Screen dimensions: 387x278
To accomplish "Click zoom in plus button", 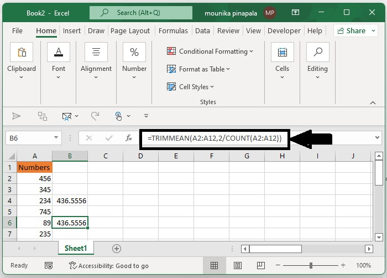I will pos(343,265).
